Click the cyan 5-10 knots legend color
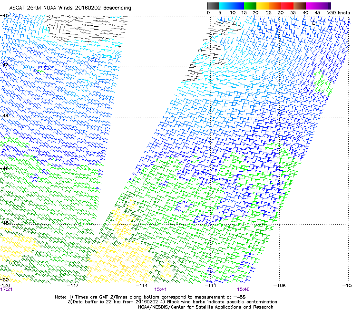This screenshot has width=352, height=310. [x=225, y=6]
